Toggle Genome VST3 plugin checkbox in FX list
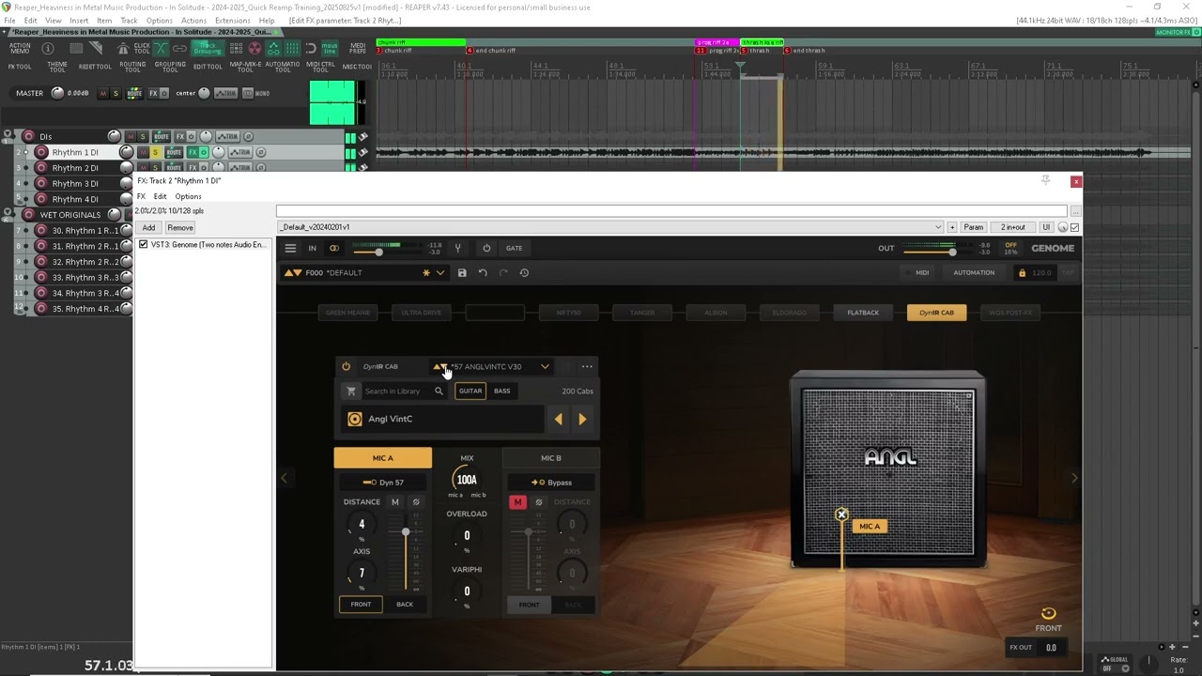Viewport: 1202px width, 676px height. [144, 245]
